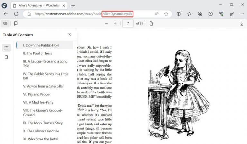This screenshot has height=144, width=247.
Task: Open chapter X. The Lobster Quadrille
Action: 41,131
